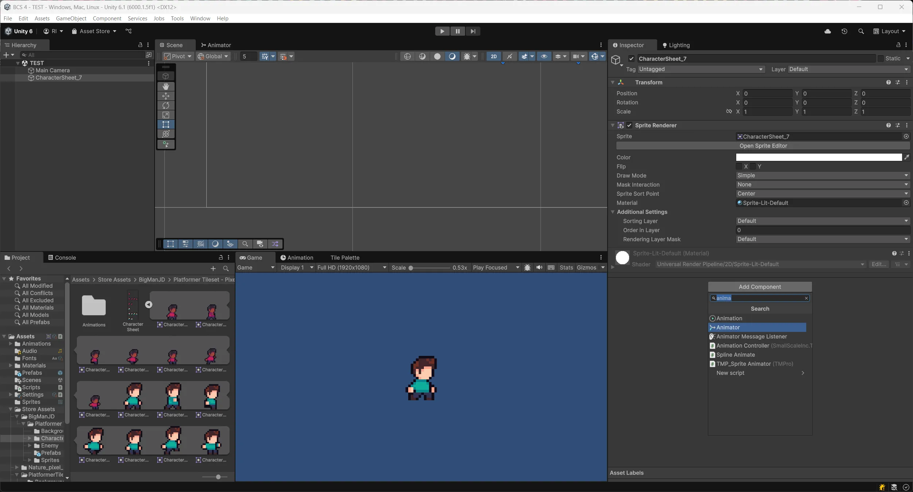
Task: Select the Rotate tool
Action: (166, 105)
